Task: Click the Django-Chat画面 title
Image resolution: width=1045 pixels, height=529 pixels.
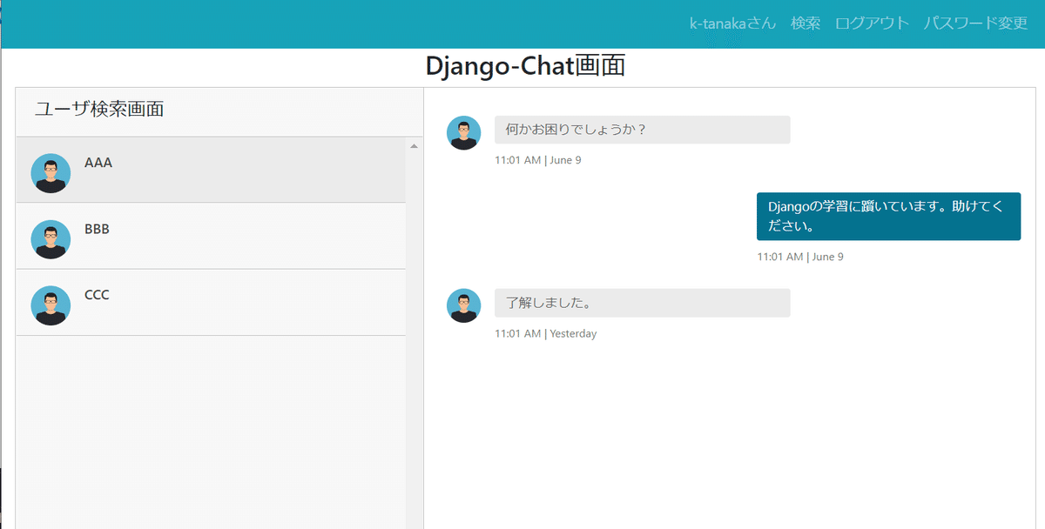Action: [525, 66]
